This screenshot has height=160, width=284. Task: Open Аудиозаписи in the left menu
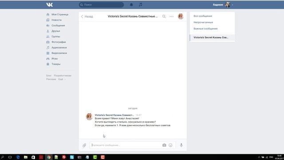point(59,48)
